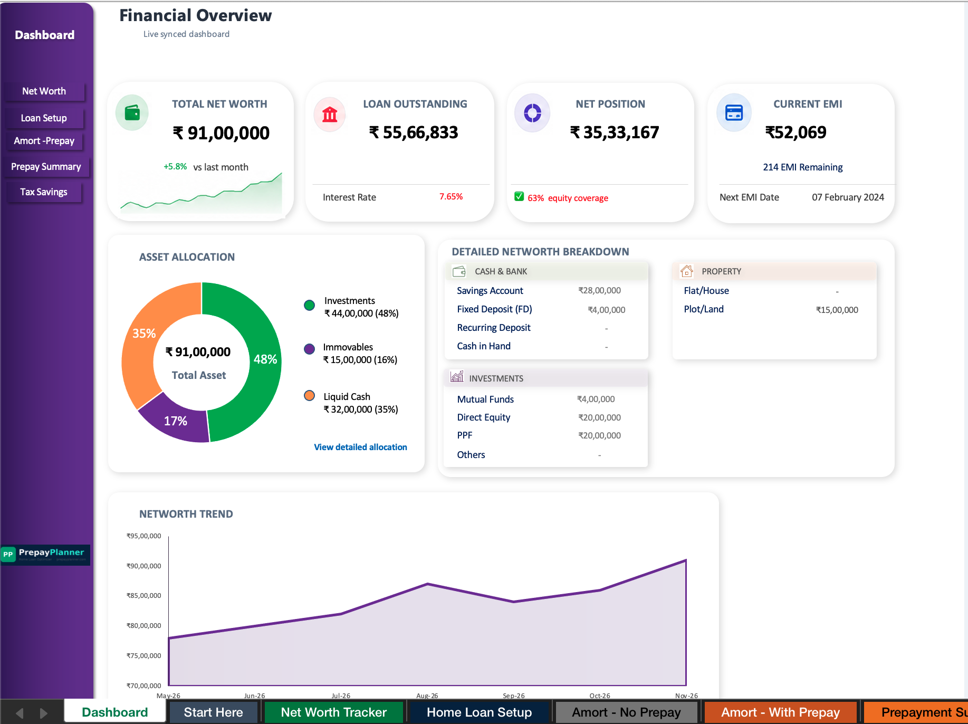Screen dimensions: 968x724
Task: Switch to the Amort - With Prepay sheet tab
Action: (780, 712)
